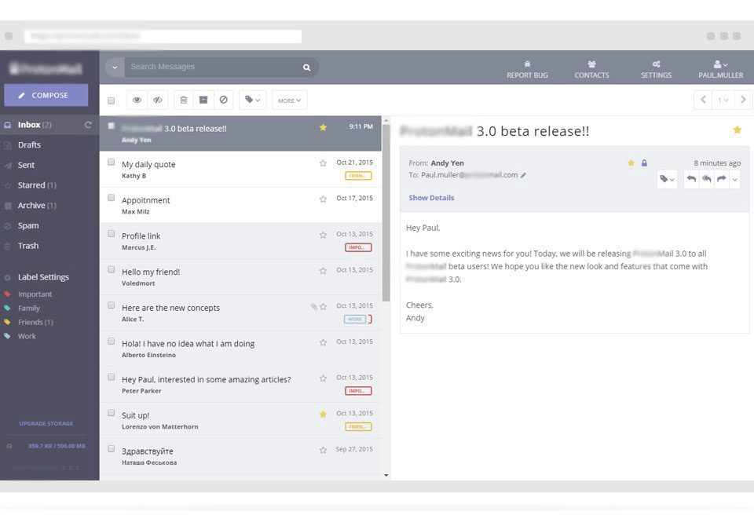Open the page number dropdown
The width and height of the screenshot is (754, 526).
click(723, 100)
